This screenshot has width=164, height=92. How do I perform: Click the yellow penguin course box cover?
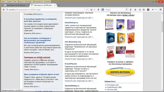pyautogui.click(x=121, y=38)
